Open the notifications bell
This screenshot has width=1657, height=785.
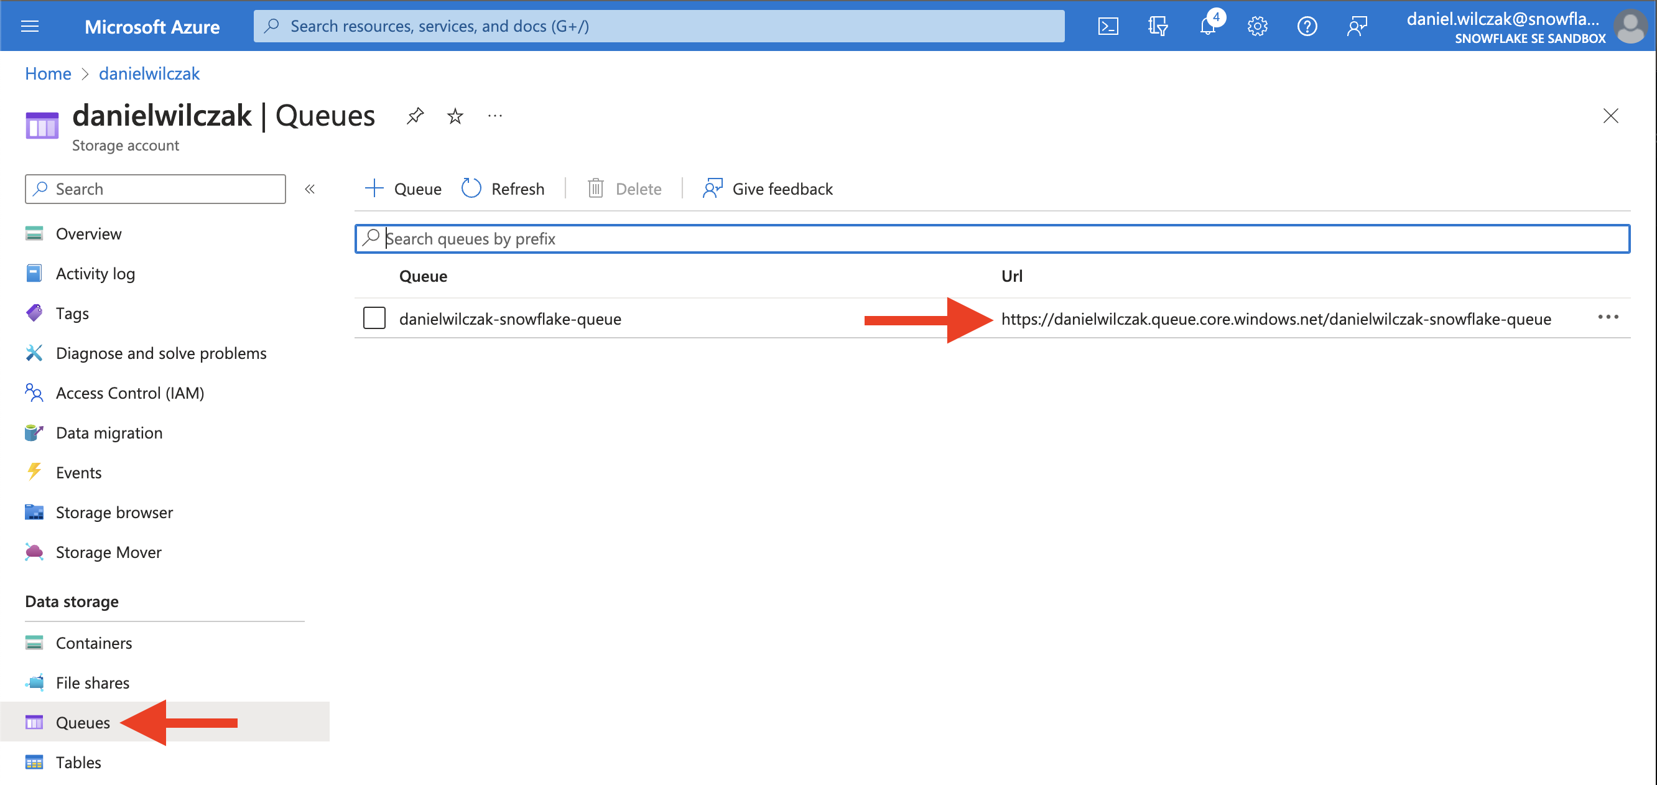[x=1207, y=26]
